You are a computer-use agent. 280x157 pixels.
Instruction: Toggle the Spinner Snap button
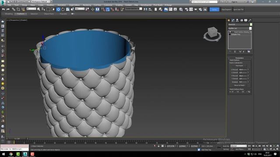pyautogui.click(x=117, y=9)
